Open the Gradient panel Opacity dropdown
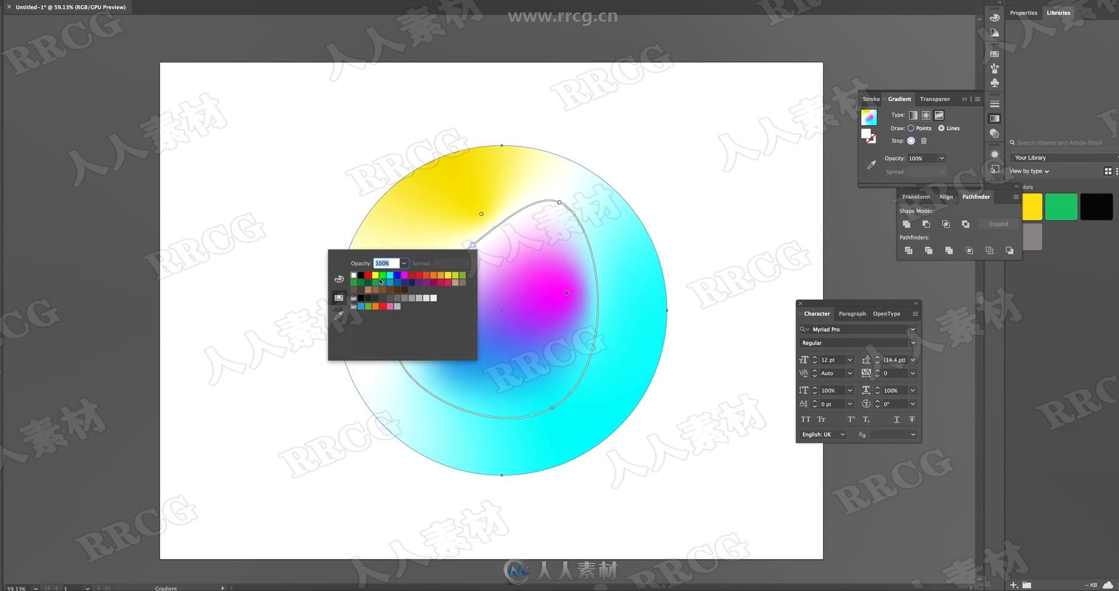 pyautogui.click(x=942, y=158)
